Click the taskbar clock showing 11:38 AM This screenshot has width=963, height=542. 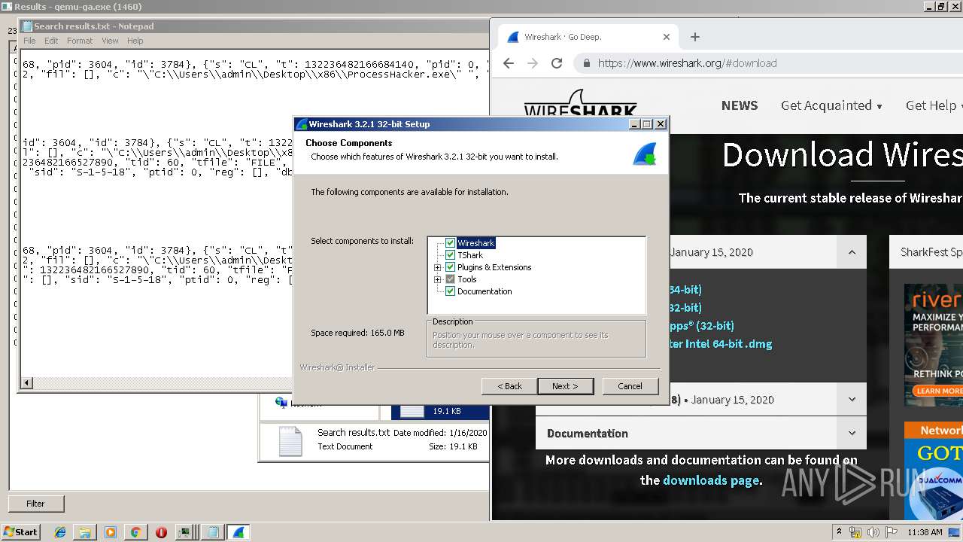925,532
